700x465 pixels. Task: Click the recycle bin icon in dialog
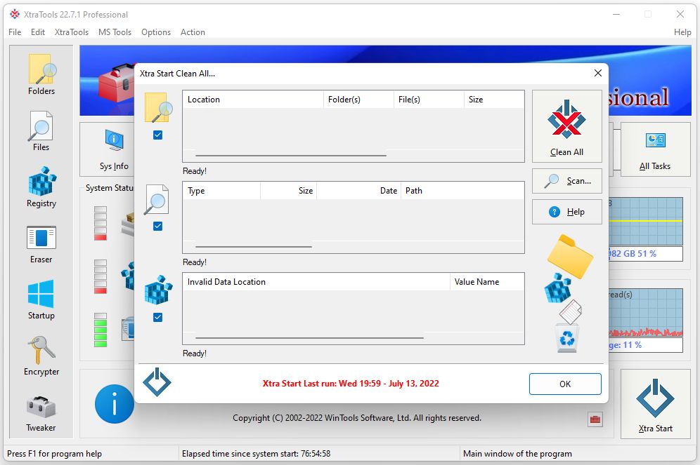pyautogui.click(x=567, y=338)
